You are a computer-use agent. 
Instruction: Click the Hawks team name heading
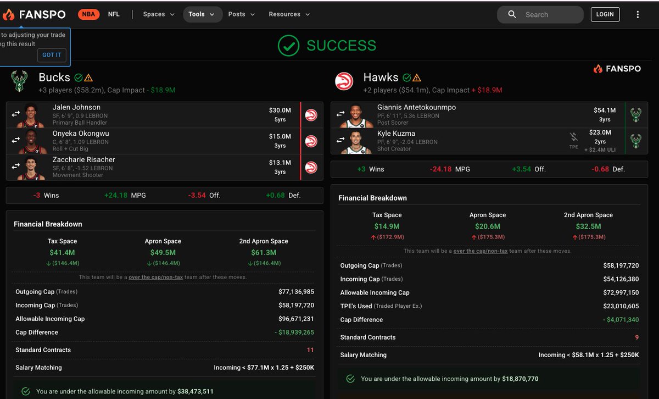pyautogui.click(x=381, y=77)
